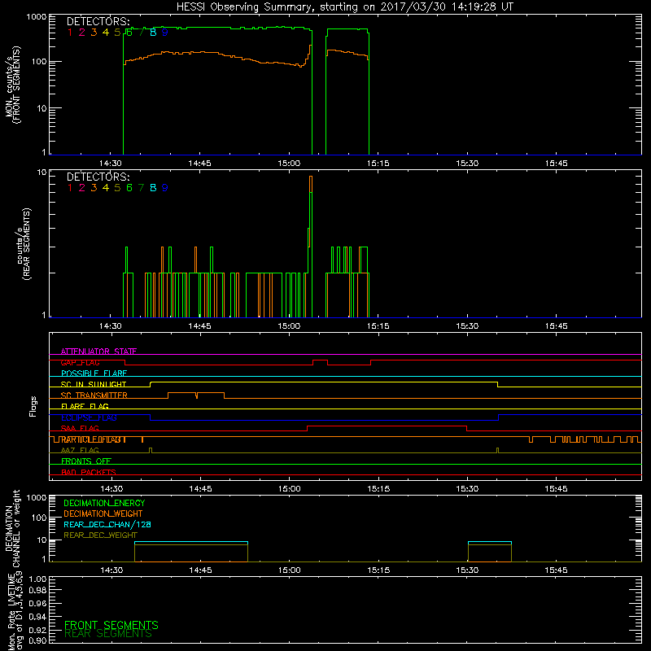This screenshot has width=651, height=651.
Task: Select green detector 6 in rear segments legend
Action: click(129, 188)
